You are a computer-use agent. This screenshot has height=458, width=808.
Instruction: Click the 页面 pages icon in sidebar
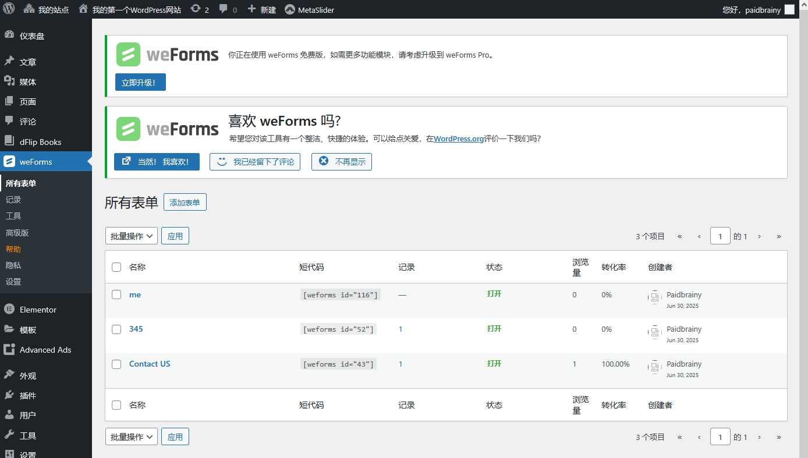(x=9, y=101)
